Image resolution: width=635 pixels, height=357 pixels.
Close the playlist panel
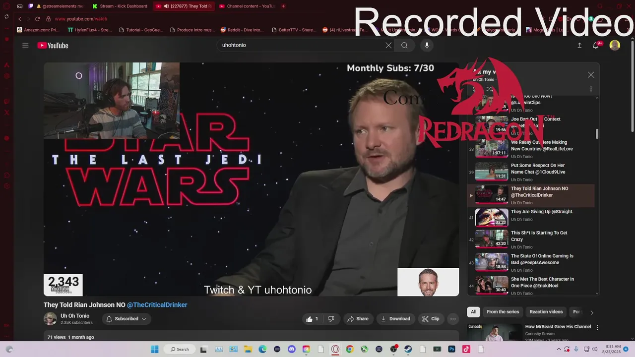tap(591, 75)
